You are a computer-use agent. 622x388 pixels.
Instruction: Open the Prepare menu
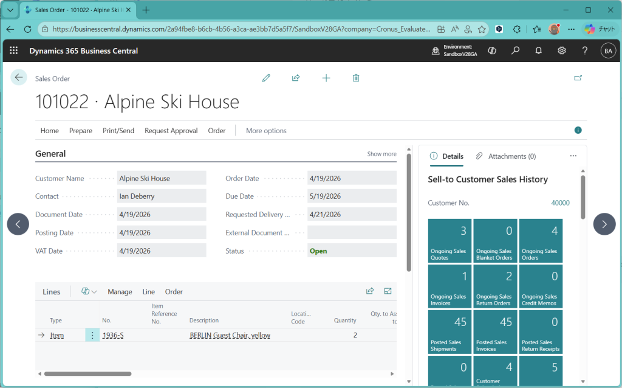point(81,131)
